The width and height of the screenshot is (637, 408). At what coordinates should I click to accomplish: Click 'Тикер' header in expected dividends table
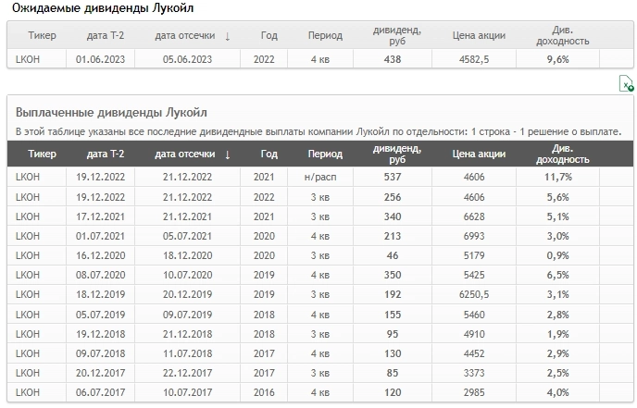click(42, 36)
